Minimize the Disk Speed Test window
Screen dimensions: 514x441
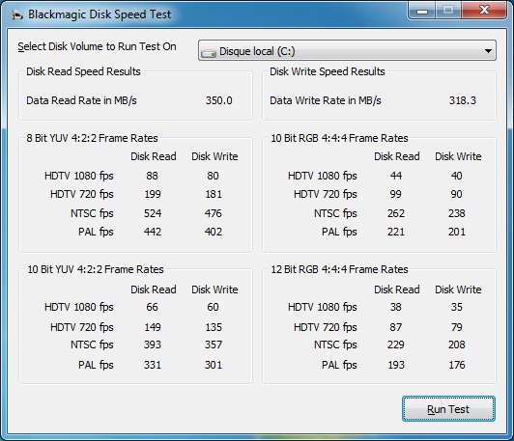coord(422,11)
